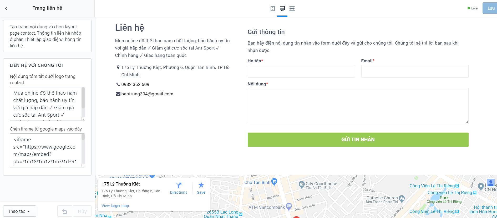The width and height of the screenshot is (497, 218).
Task: Click the Chợ Tân Bình shopping pin
Action: 274,181
